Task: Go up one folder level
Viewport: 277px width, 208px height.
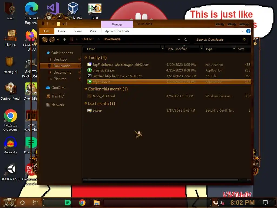Action: click(64, 40)
